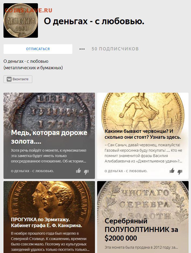
Task: Click channel label under chervonets card
Action: 126,171
